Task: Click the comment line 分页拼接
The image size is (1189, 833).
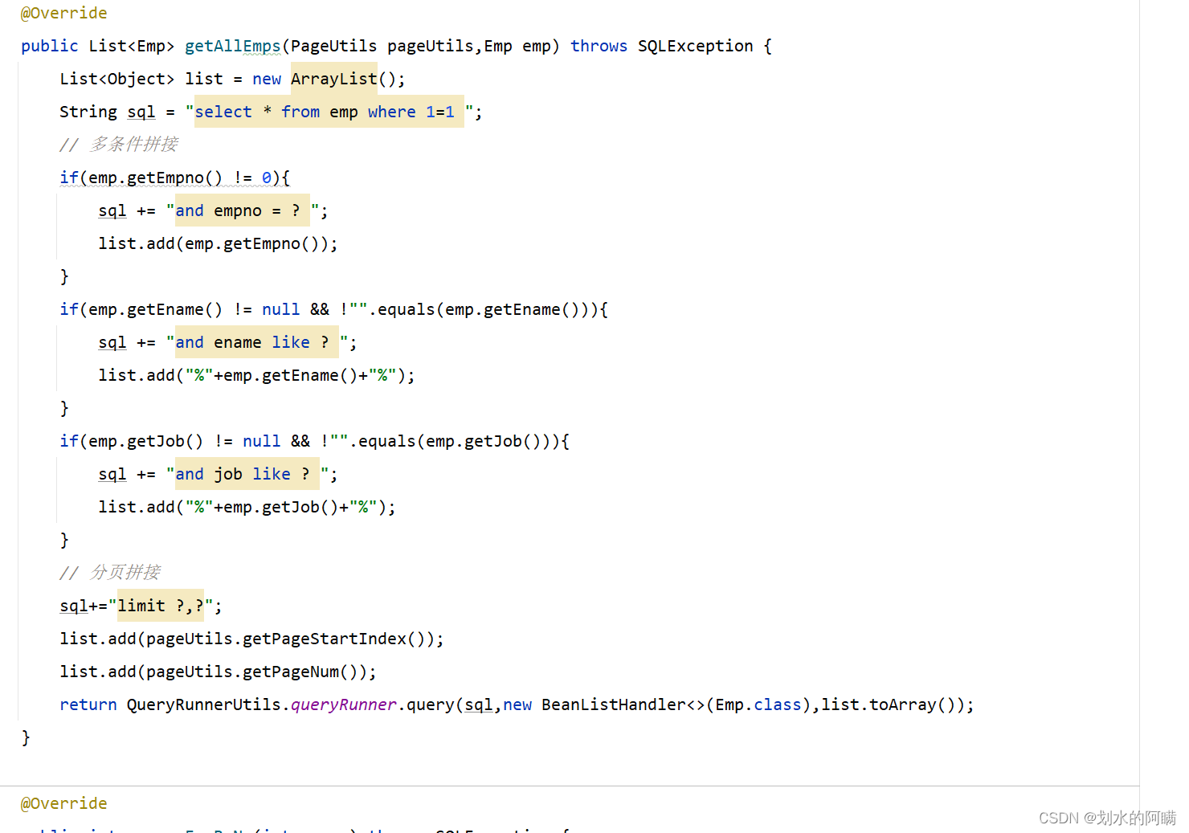Action: click(110, 573)
